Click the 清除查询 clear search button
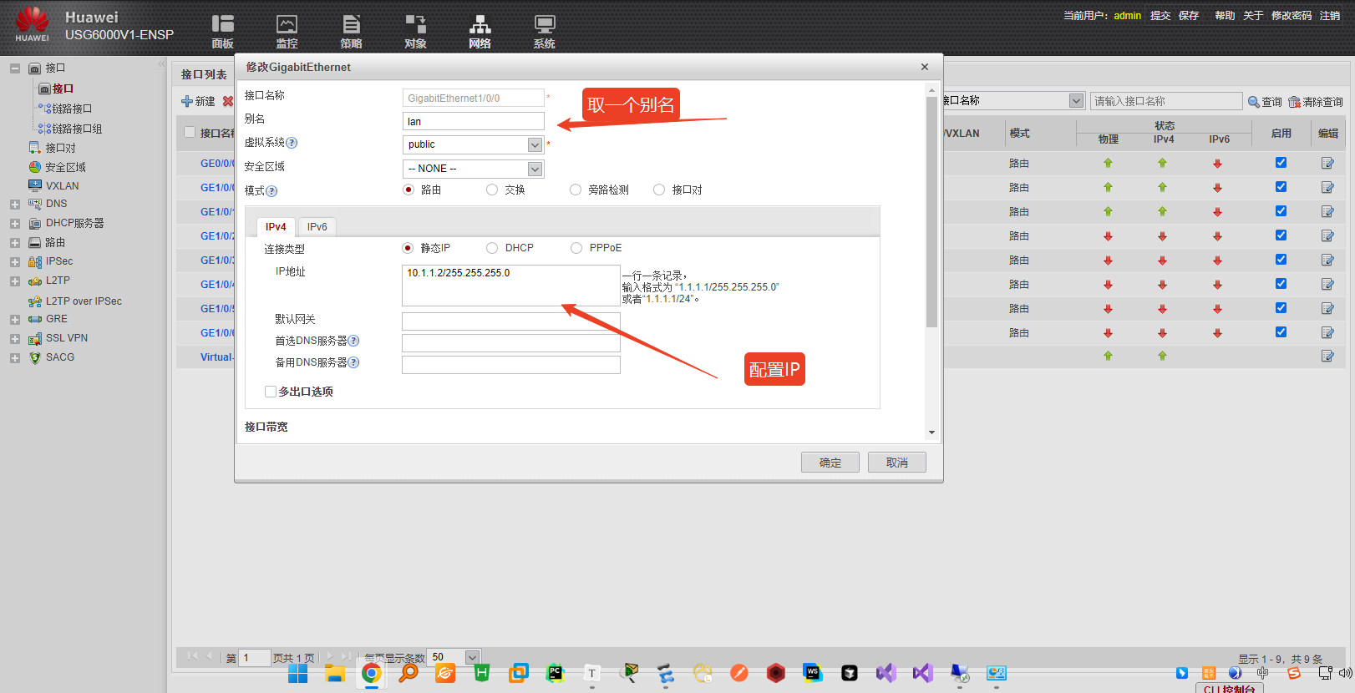 coord(1316,102)
